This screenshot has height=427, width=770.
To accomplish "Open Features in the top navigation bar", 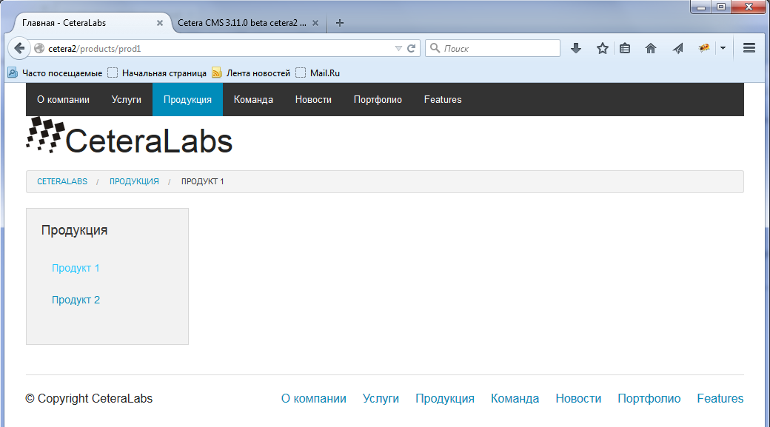I will (x=443, y=100).
